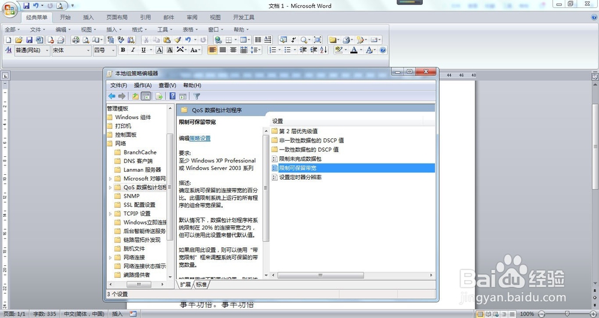Open the font size dropdown showing 四号

pos(104,50)
